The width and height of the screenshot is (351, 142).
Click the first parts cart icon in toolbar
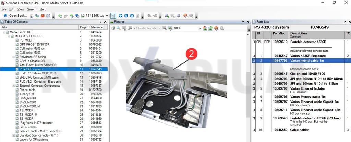(x=167, y=16)
